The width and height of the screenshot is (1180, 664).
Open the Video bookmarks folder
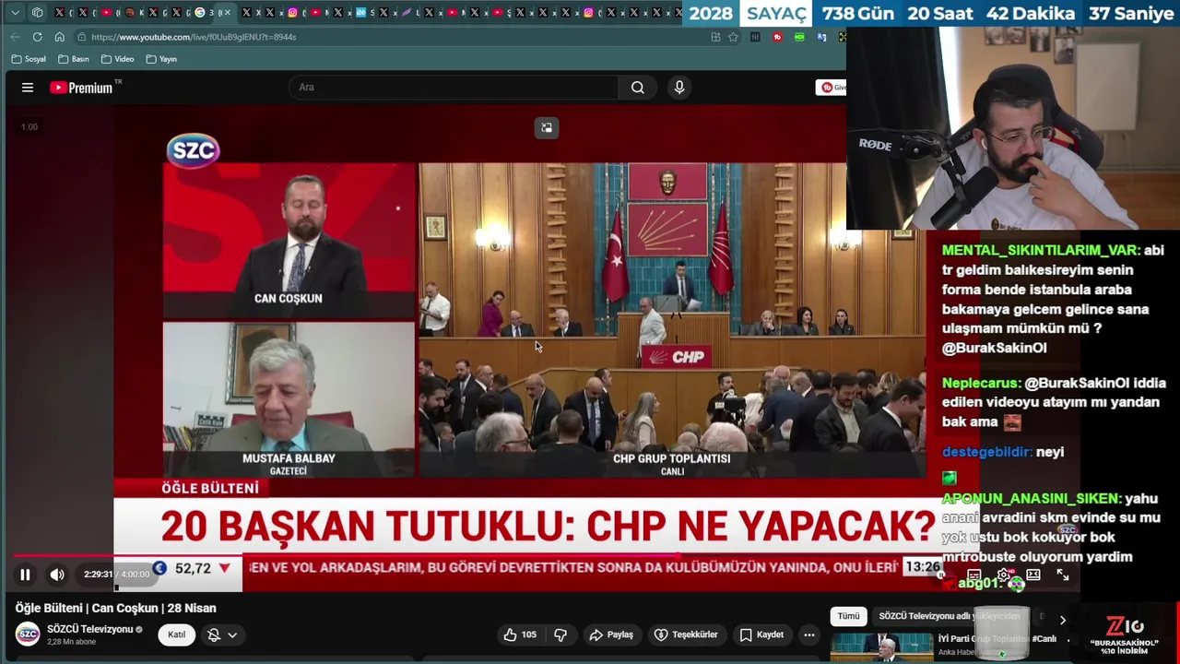118,59
